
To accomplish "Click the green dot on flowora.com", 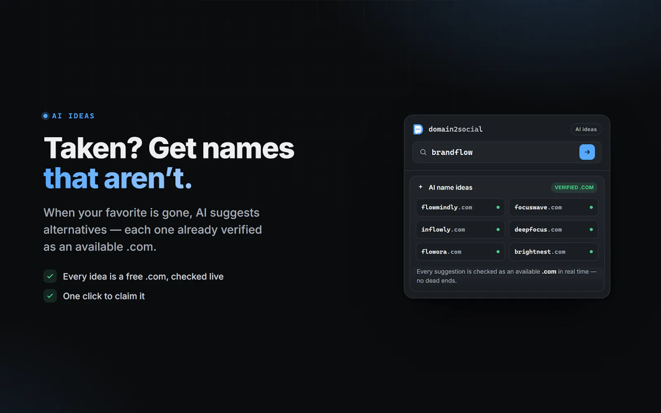I will (x=498, y=252).
